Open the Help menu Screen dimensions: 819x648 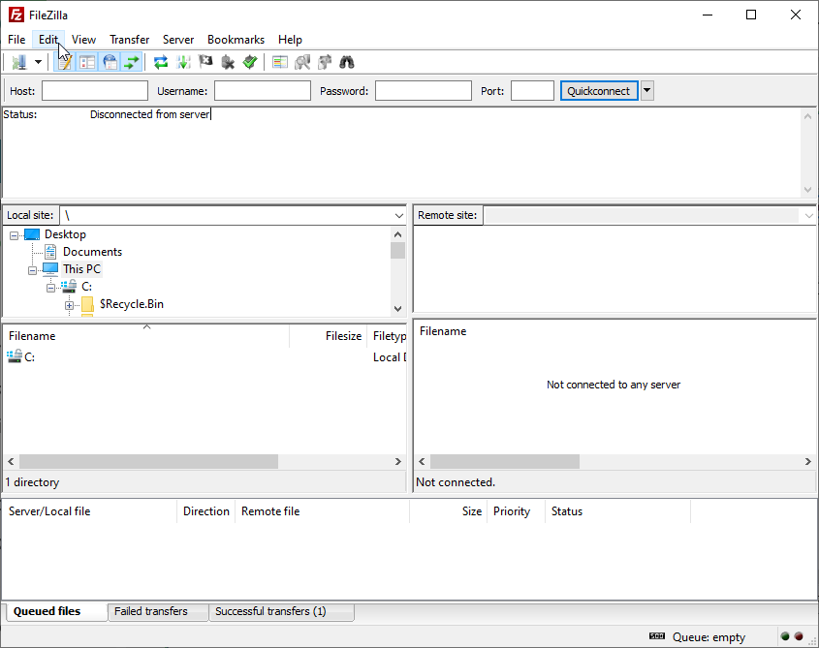[290, 40]
